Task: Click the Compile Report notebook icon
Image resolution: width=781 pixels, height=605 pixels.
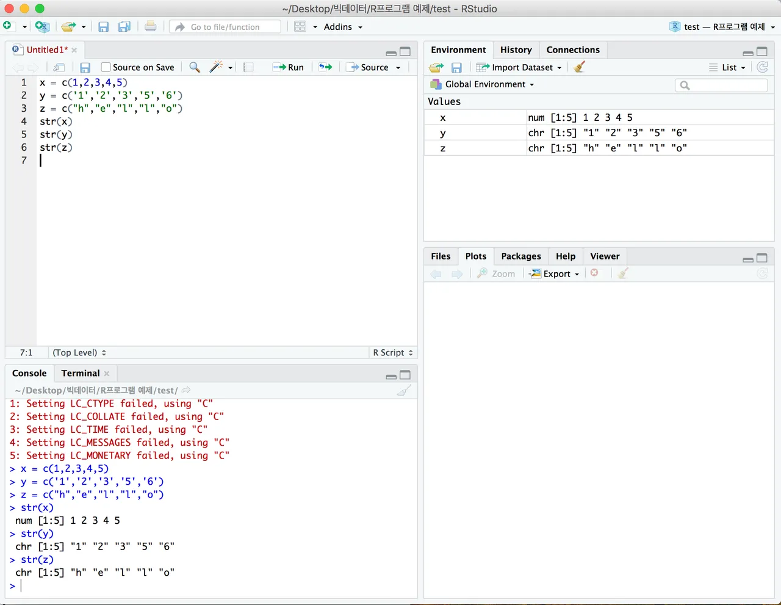Action: [248, 67]
